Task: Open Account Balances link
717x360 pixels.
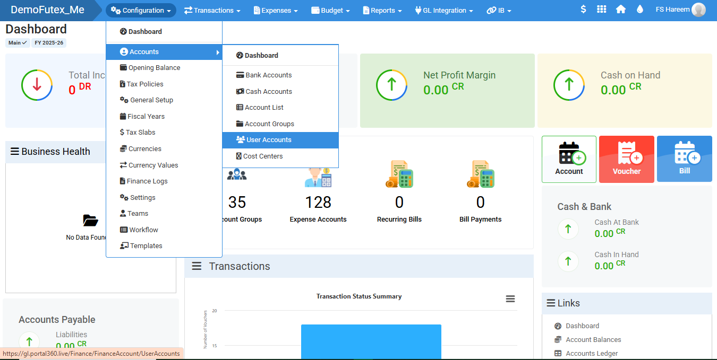Action: pyautogui.click(x=593, y=340)
